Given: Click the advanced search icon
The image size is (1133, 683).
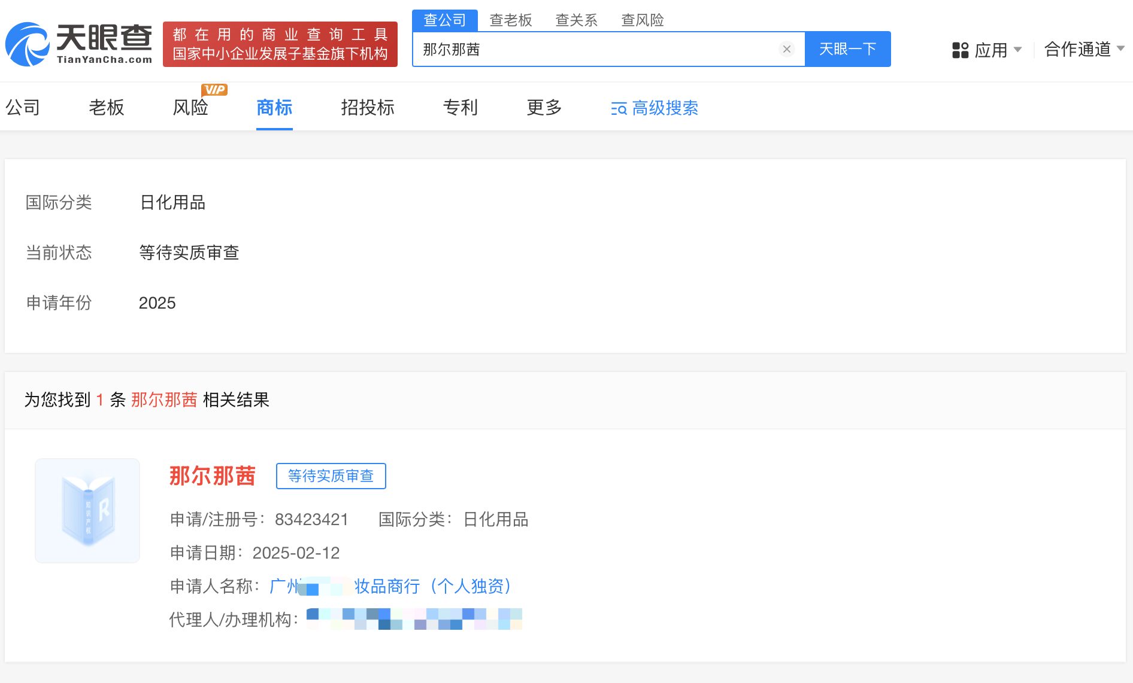Looking at the screenshot, I should click(x=619, y=109).
